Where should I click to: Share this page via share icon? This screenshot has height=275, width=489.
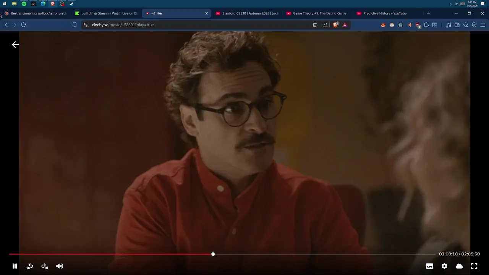[x=325, y=25]
